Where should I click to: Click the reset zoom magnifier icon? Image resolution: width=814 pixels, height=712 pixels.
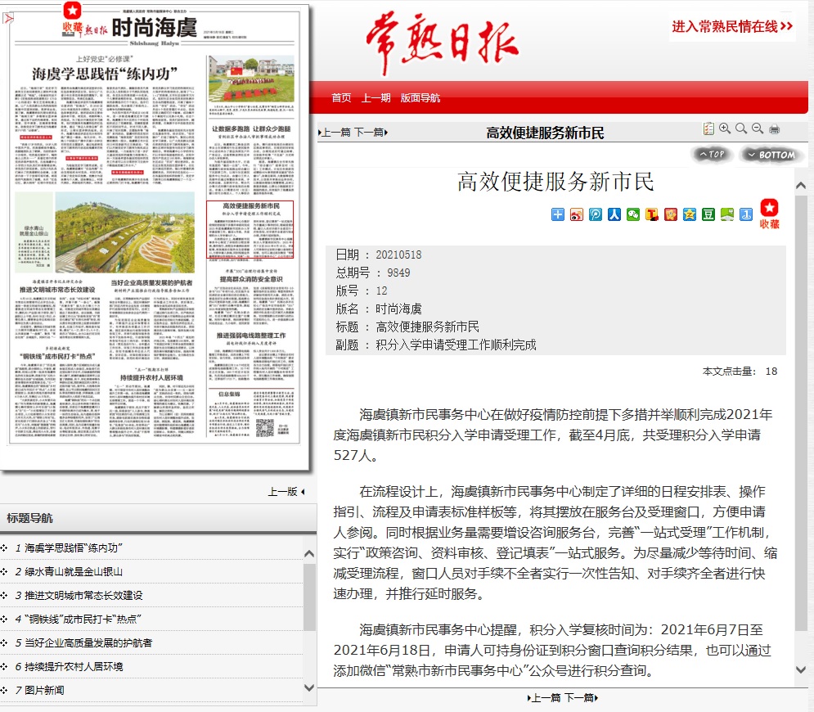(741, 128)
